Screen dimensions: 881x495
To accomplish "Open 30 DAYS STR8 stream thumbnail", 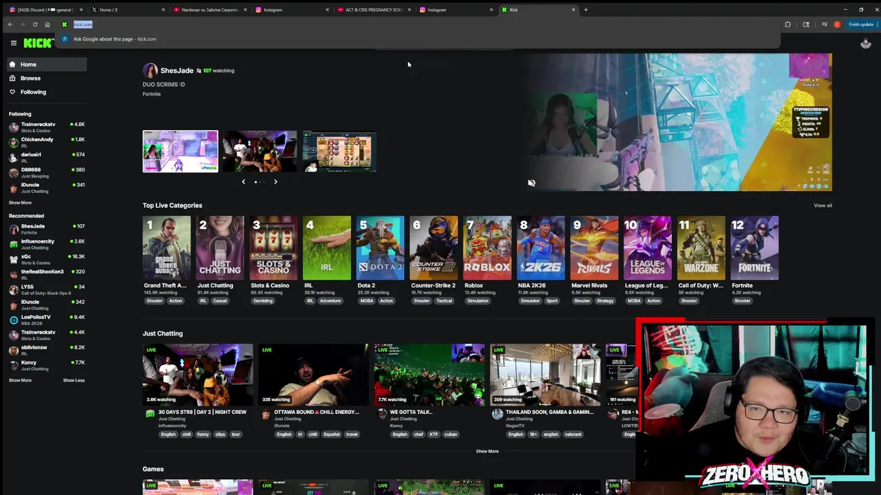I will click(198, 375).
